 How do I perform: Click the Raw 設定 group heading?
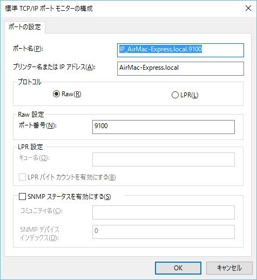click(31, 115)
